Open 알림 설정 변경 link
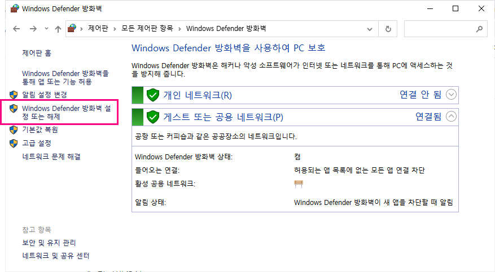The height and width of the screenshot is (272, 495). pos(45,95)
